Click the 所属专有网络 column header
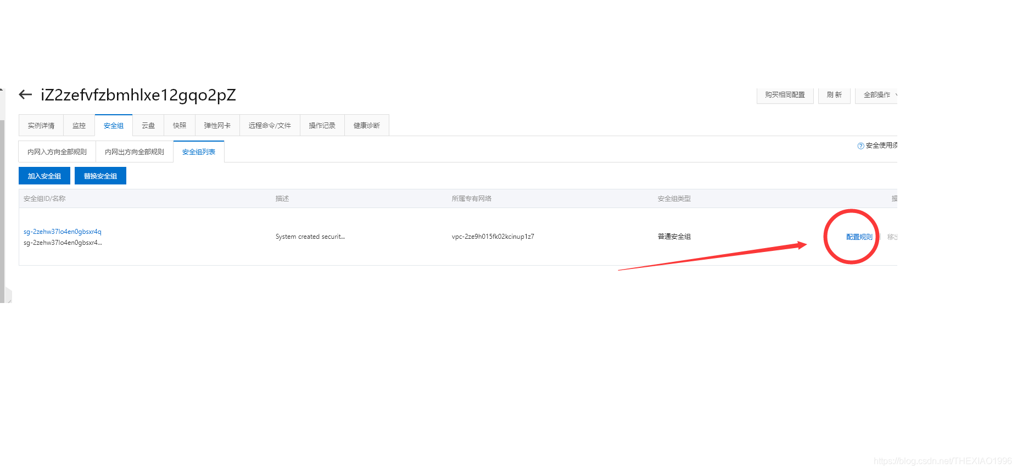 472,199
